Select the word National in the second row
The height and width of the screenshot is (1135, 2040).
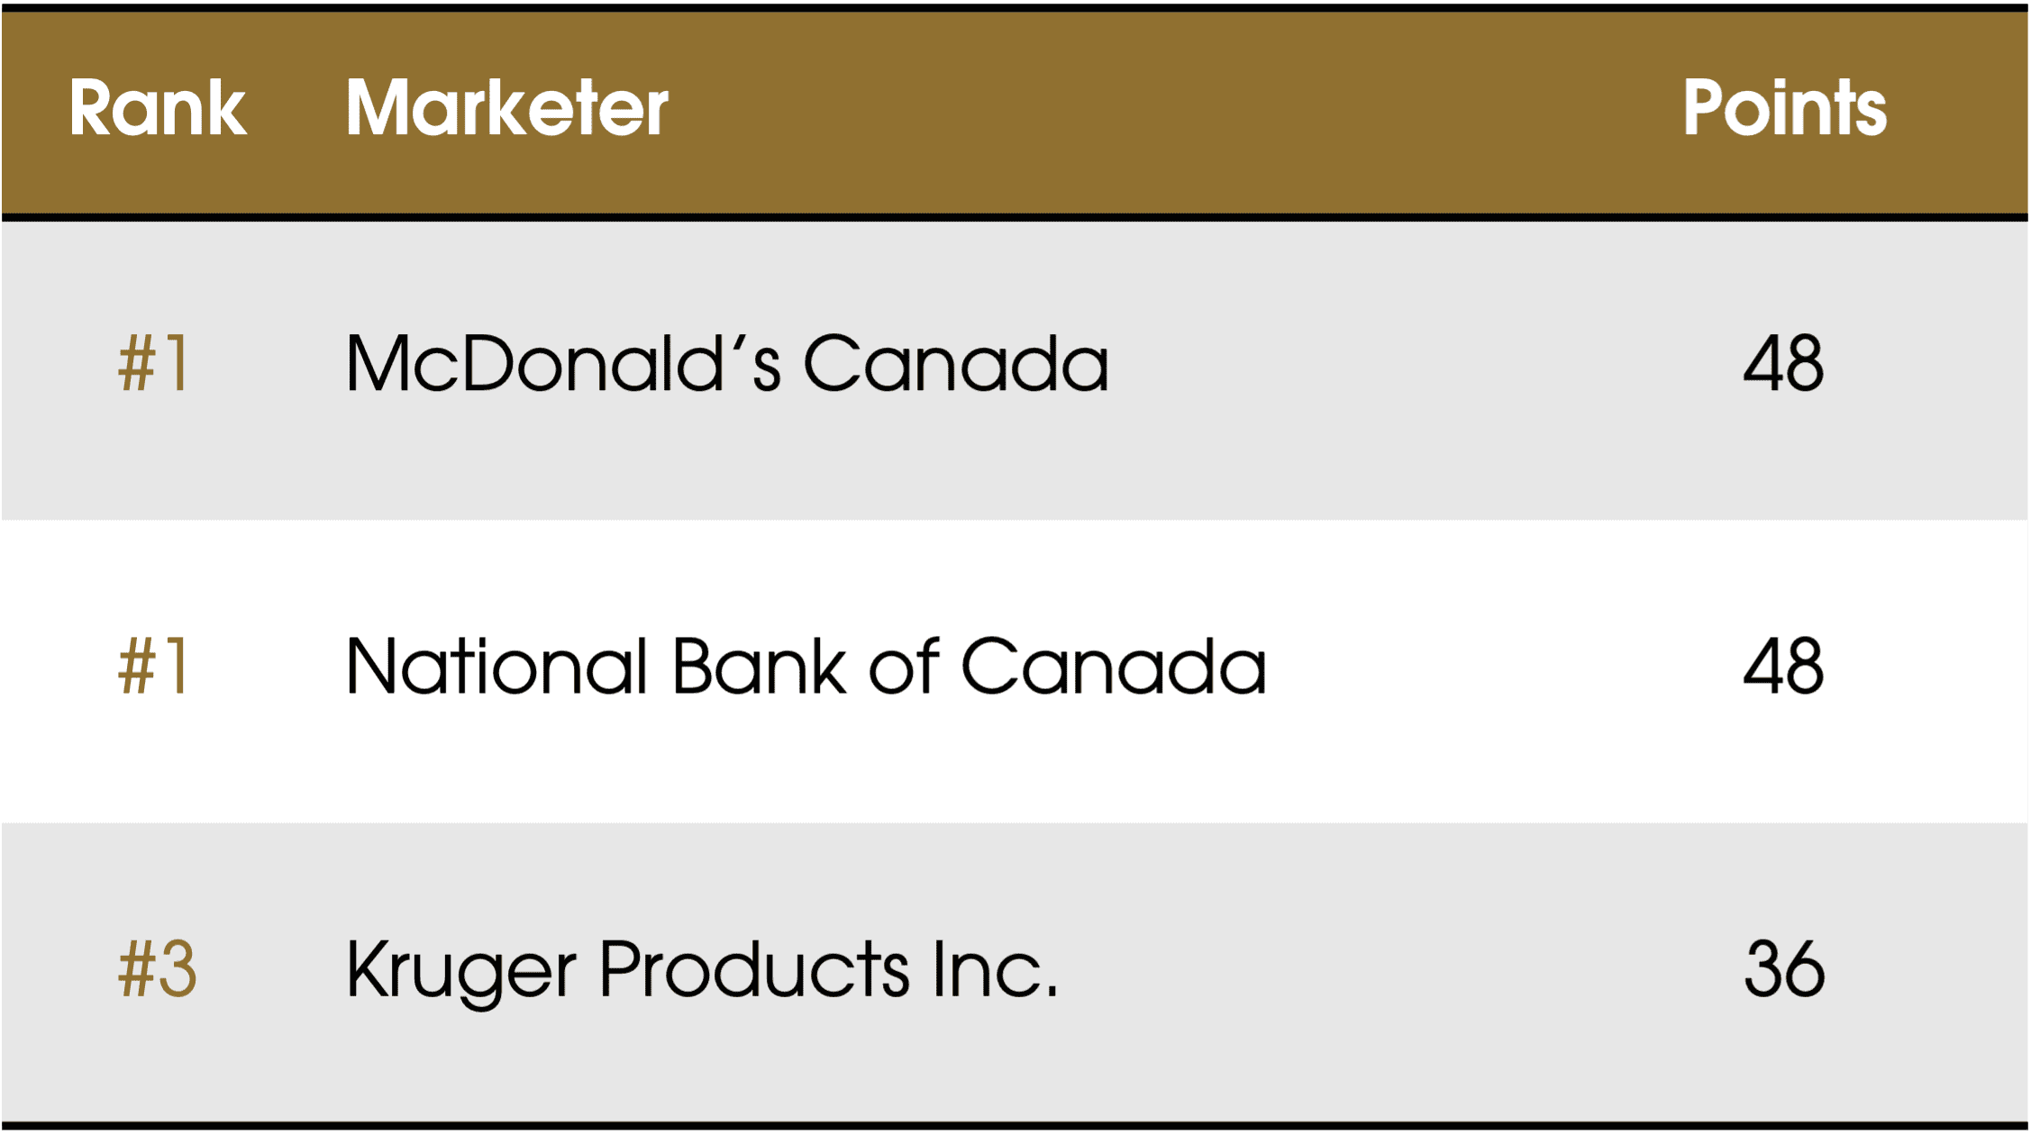click(496, 667)
